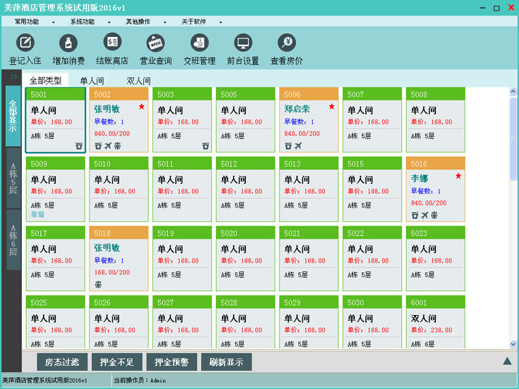This screenshot has height=389, width=519.
Task: Click 168.00/200 amount in room 5018
Action: pos(112,272)
